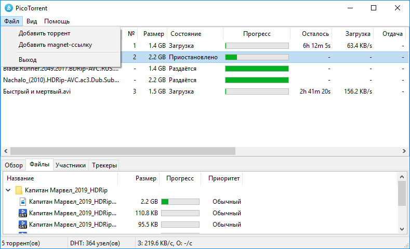This screenshot has height=249, width=410.
Task: Click progress bar of Быстрый и мертвый torrent
Action: pyautogui.click(x=257, y=91)
